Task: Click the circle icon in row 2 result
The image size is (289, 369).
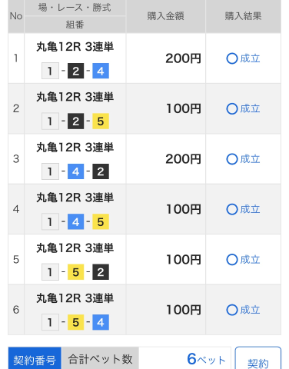Action: 232,109
